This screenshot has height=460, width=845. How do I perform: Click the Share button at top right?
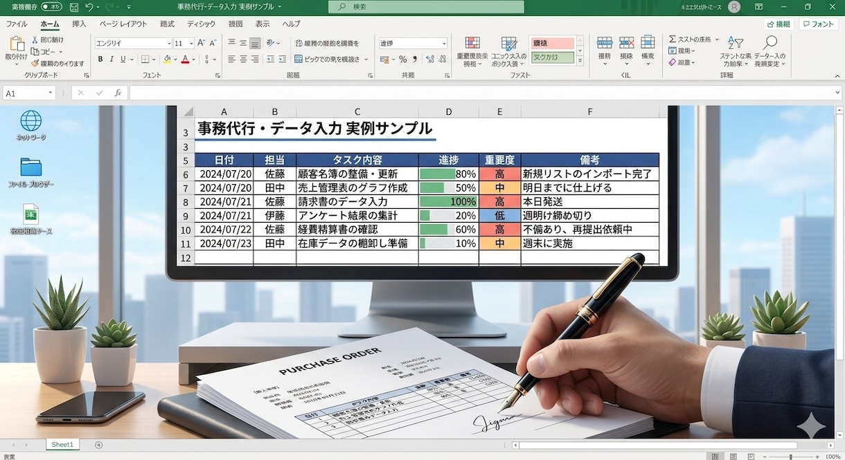pos(779,24)
